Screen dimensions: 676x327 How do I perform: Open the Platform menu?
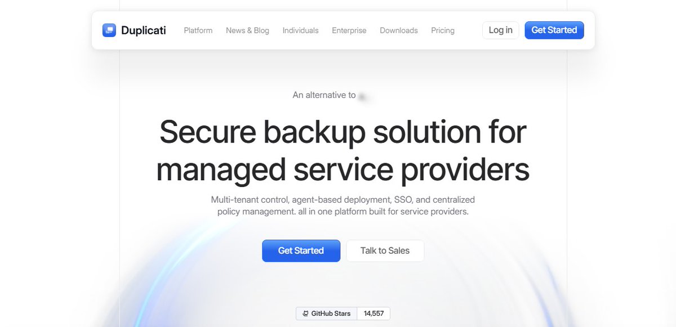tap(198, 30)
